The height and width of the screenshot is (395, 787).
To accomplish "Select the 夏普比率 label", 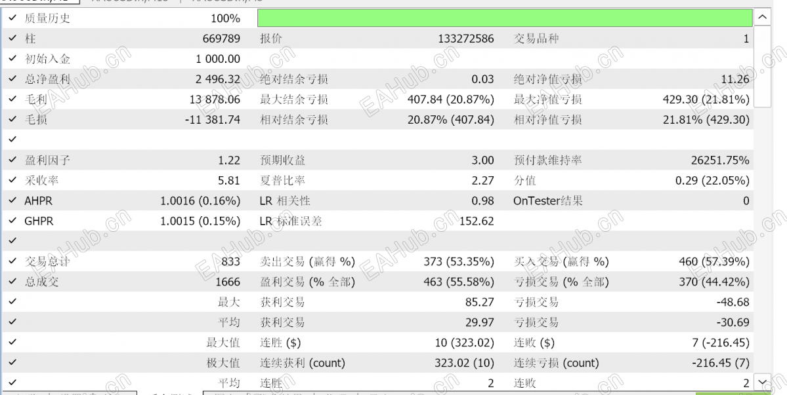I will pos(283,180).
